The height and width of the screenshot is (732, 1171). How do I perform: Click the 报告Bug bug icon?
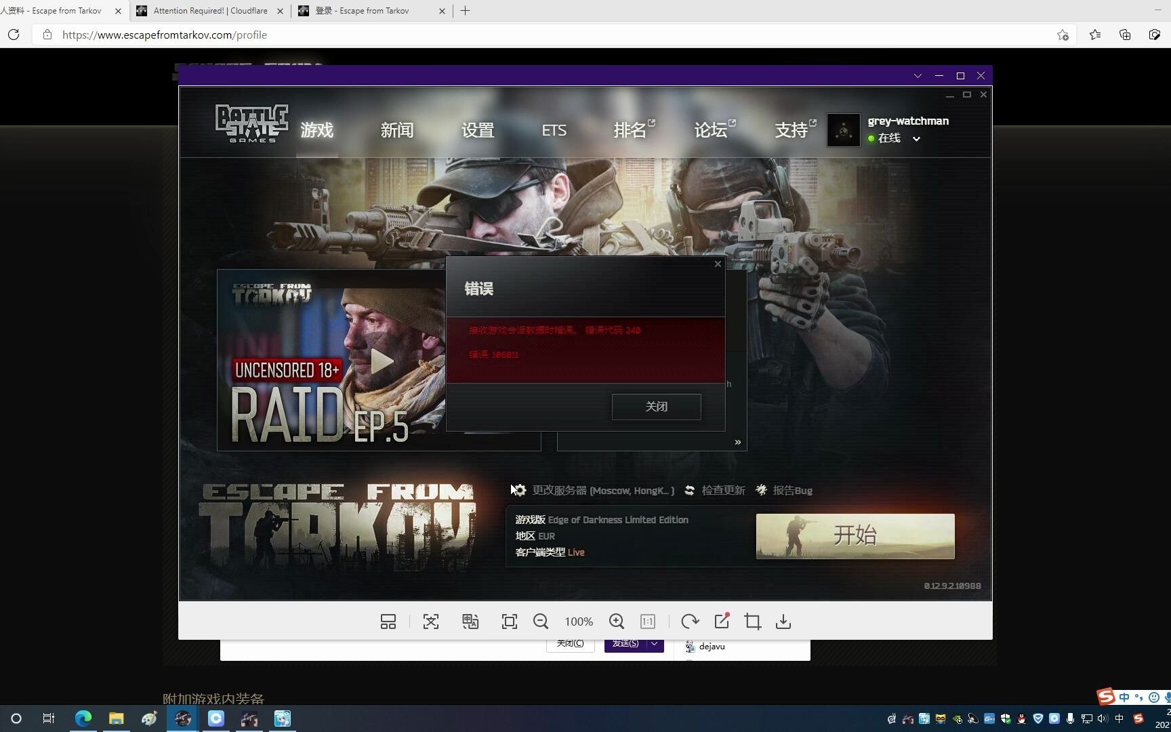pos(762,490)
